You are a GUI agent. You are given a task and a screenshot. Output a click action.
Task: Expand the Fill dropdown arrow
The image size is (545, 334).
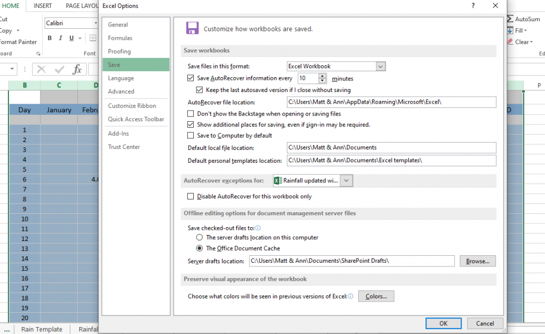click(x=525, y=30)
